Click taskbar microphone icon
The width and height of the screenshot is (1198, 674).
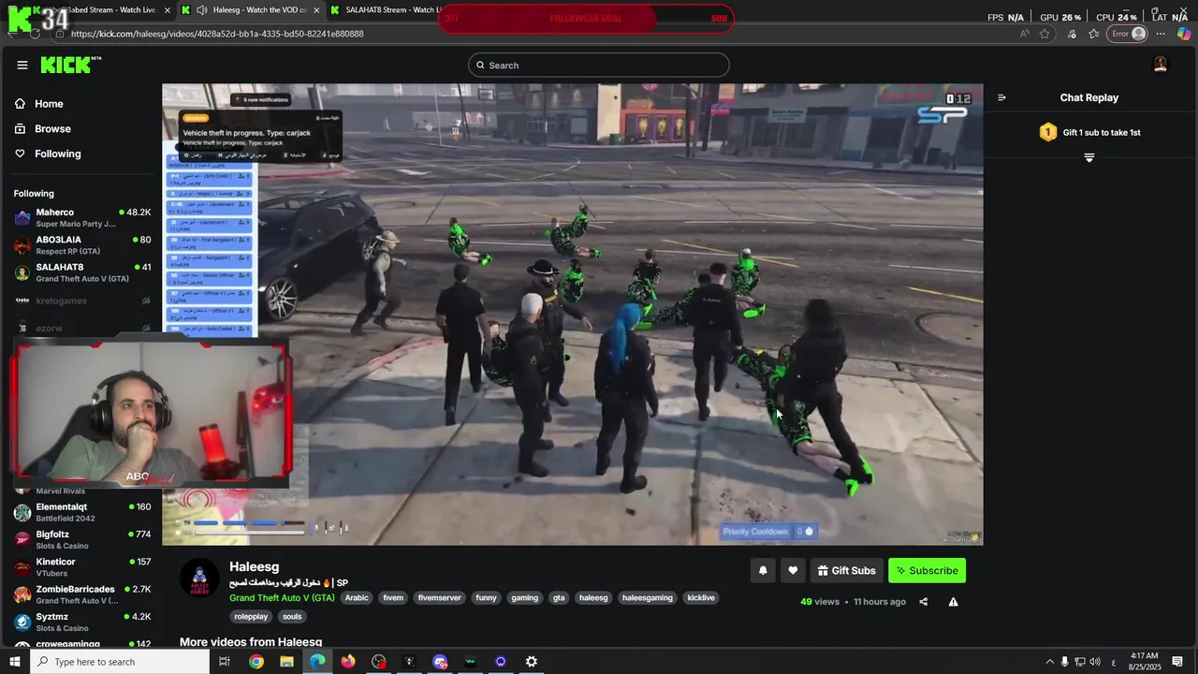click(x=1064, y=662)
